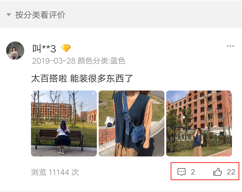Click the date 2019-03-28 line
Screen dimensions: 242x192
[x=54, y=61]
